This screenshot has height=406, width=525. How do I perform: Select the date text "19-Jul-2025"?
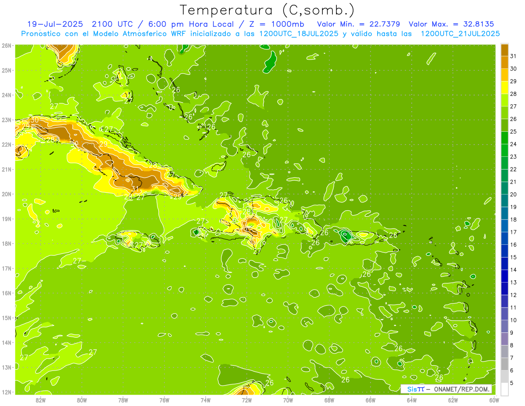55,24
